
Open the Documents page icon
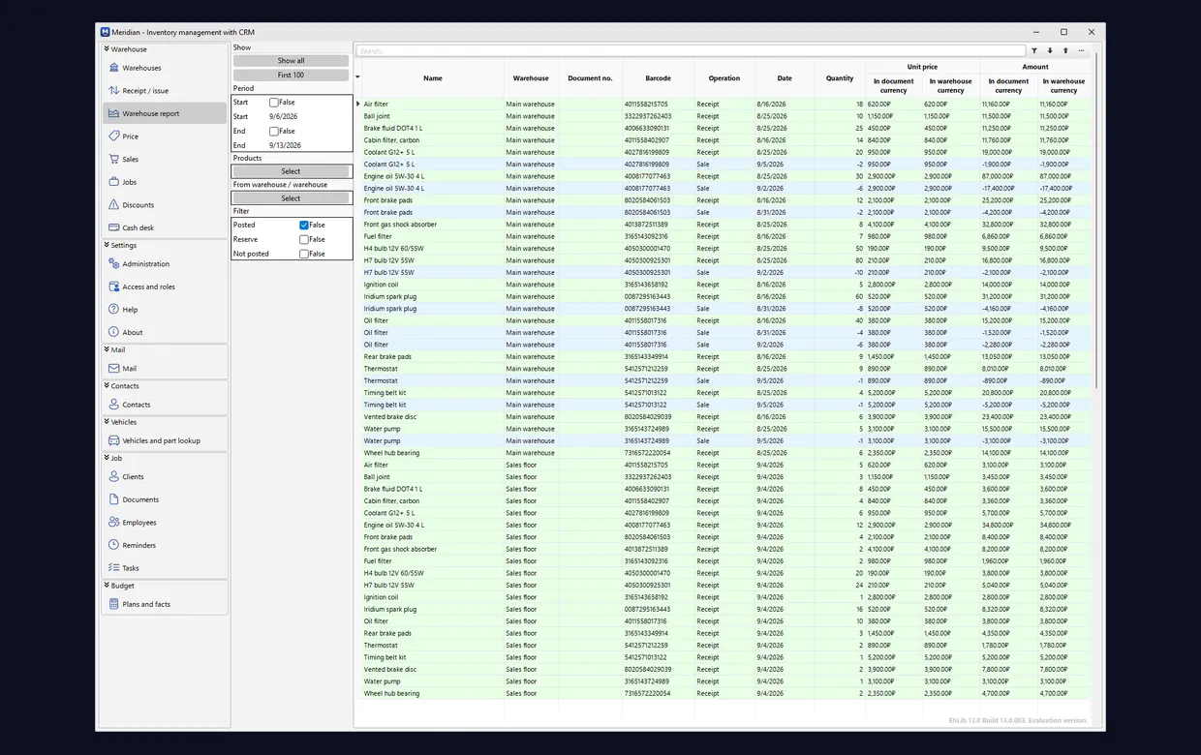[113, 499]
